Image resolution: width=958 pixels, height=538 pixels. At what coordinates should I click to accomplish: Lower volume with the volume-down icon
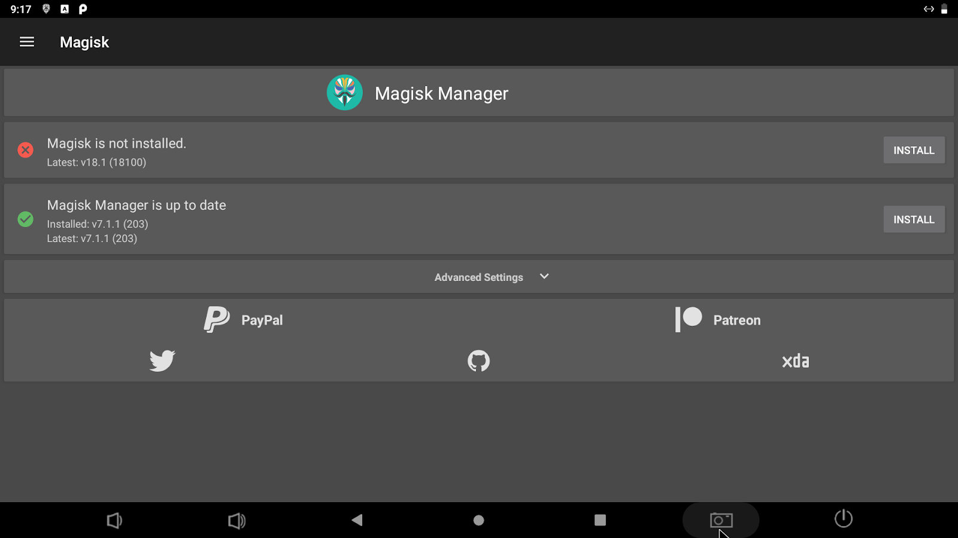coord(114,520)
